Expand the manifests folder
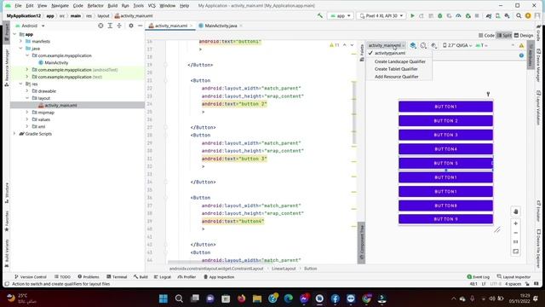 [20, 41]
